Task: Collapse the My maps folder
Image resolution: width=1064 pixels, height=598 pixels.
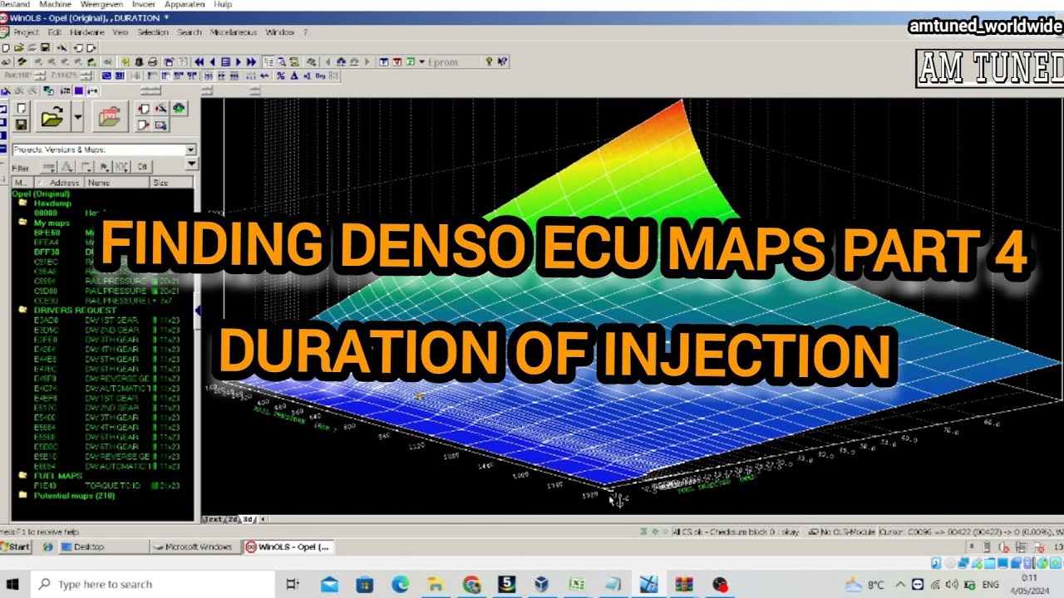Action: [23, 223]
